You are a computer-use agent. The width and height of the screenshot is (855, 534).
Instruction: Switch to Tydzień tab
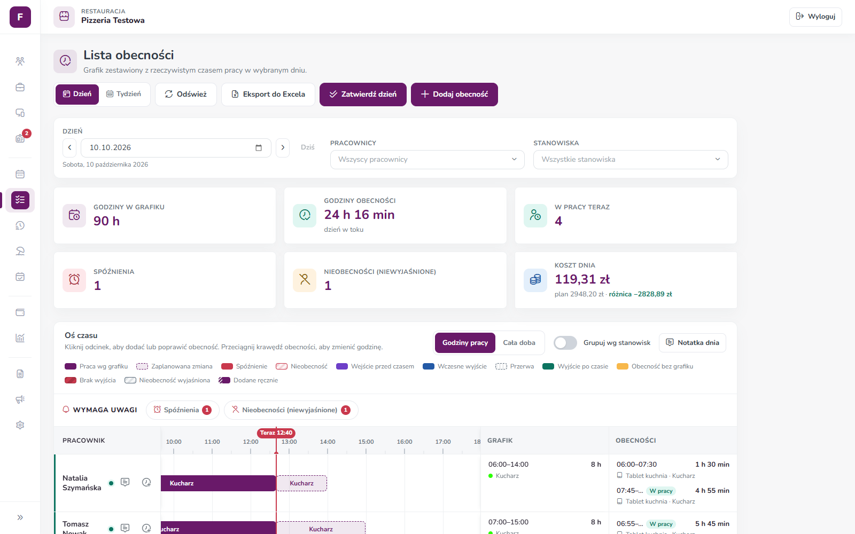tap(124, 94)
